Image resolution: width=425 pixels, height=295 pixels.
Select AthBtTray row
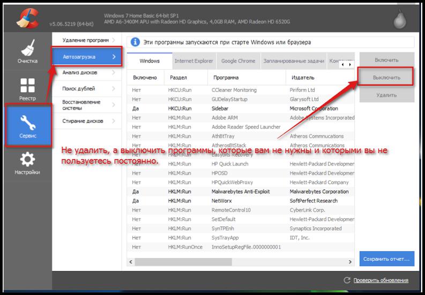click(x=241, y=136)
